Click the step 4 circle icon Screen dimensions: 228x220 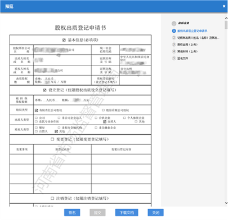(x=174, y=51)
